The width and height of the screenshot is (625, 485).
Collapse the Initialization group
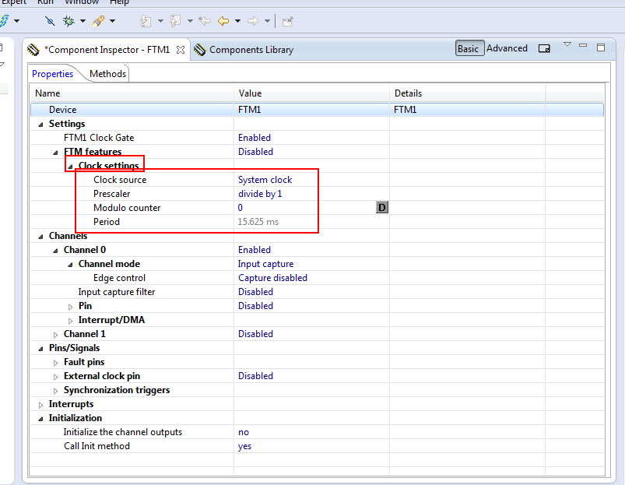point(40,419)
